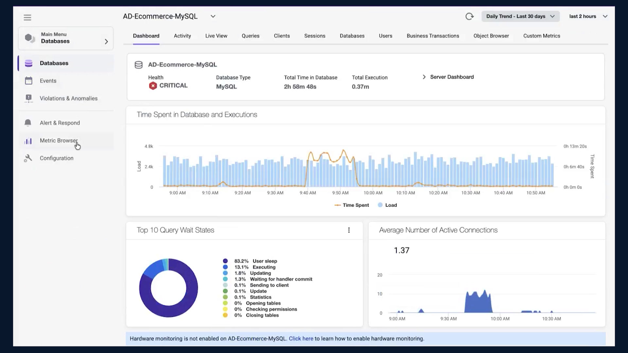
Task: Open the Business Transactions tab
Action: click(433, 36)
